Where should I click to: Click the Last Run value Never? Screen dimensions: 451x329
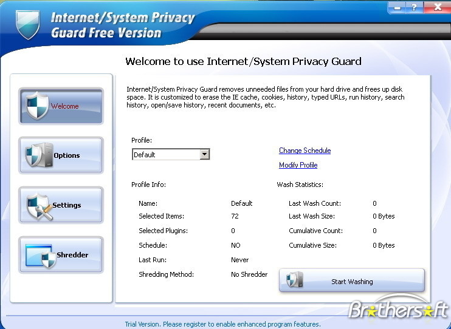click(240, 260)
